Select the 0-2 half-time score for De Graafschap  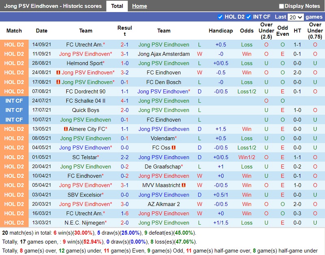point(297,166)
